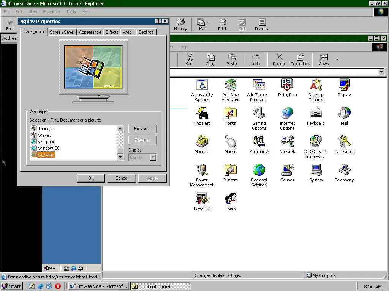Switch to the Web tab

pyautogui.click(x=127, y=32)
